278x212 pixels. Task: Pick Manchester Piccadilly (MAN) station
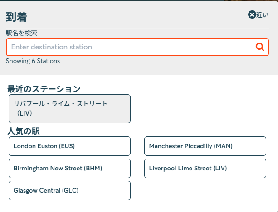pyautogui.click(x=205, y=146)
